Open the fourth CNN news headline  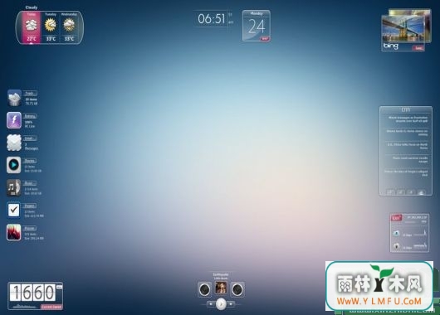tap(409, 160)
